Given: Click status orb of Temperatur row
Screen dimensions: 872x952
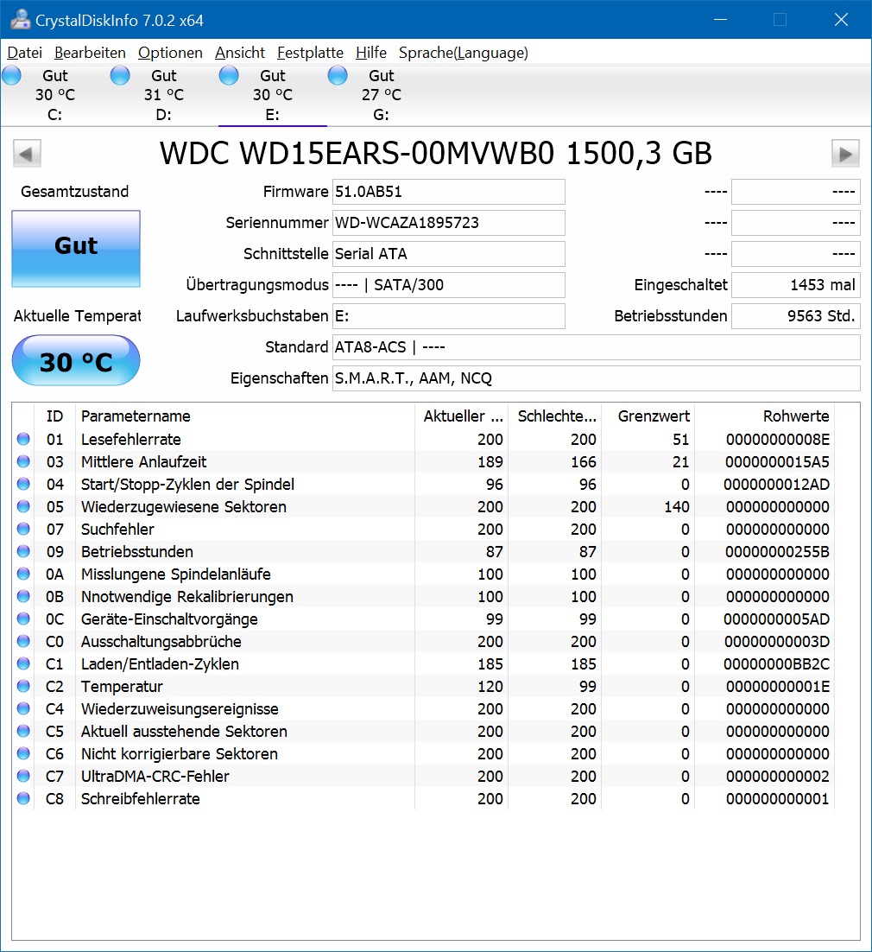Looking at the screenshot, I should [23, 686].
